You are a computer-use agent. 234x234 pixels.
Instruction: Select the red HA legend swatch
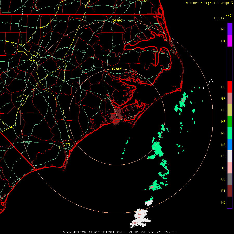point(230,87)
